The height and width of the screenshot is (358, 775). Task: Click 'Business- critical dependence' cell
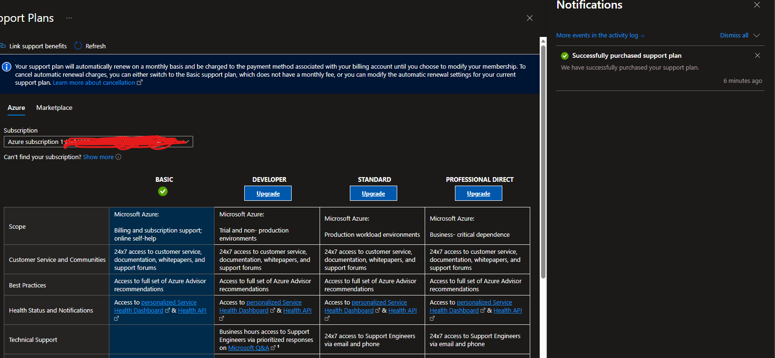pyautogui.click(x=477, y=226)
